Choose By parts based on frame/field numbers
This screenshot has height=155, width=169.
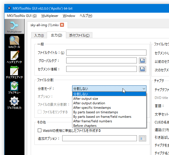click(x=109, y=117)
